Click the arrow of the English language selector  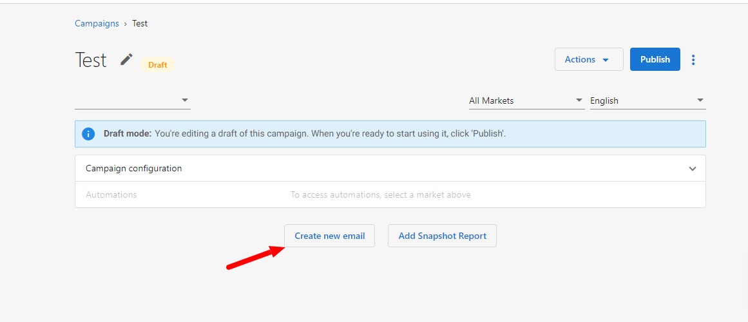[700, 100]
